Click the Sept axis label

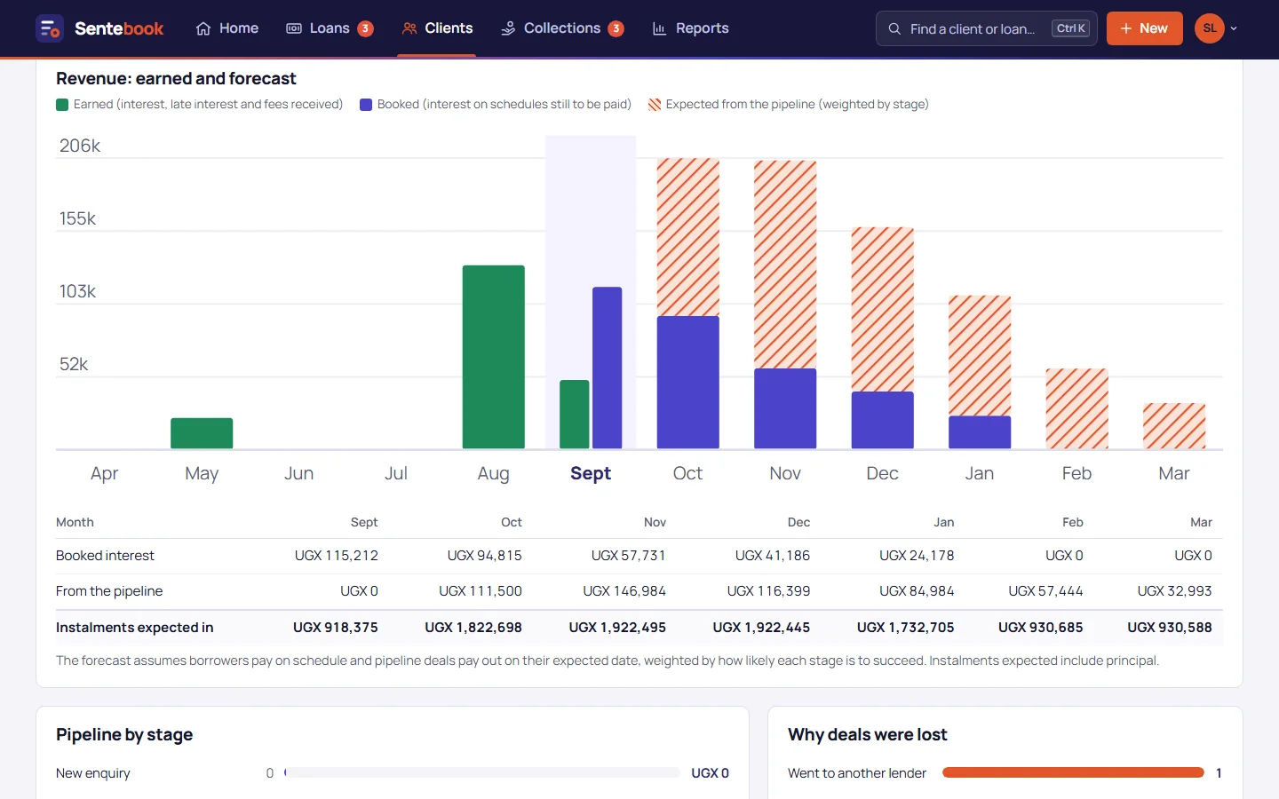point(591,473)
